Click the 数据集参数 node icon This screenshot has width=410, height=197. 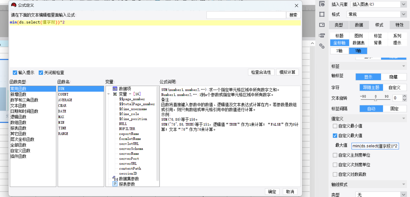click(115, 179)
